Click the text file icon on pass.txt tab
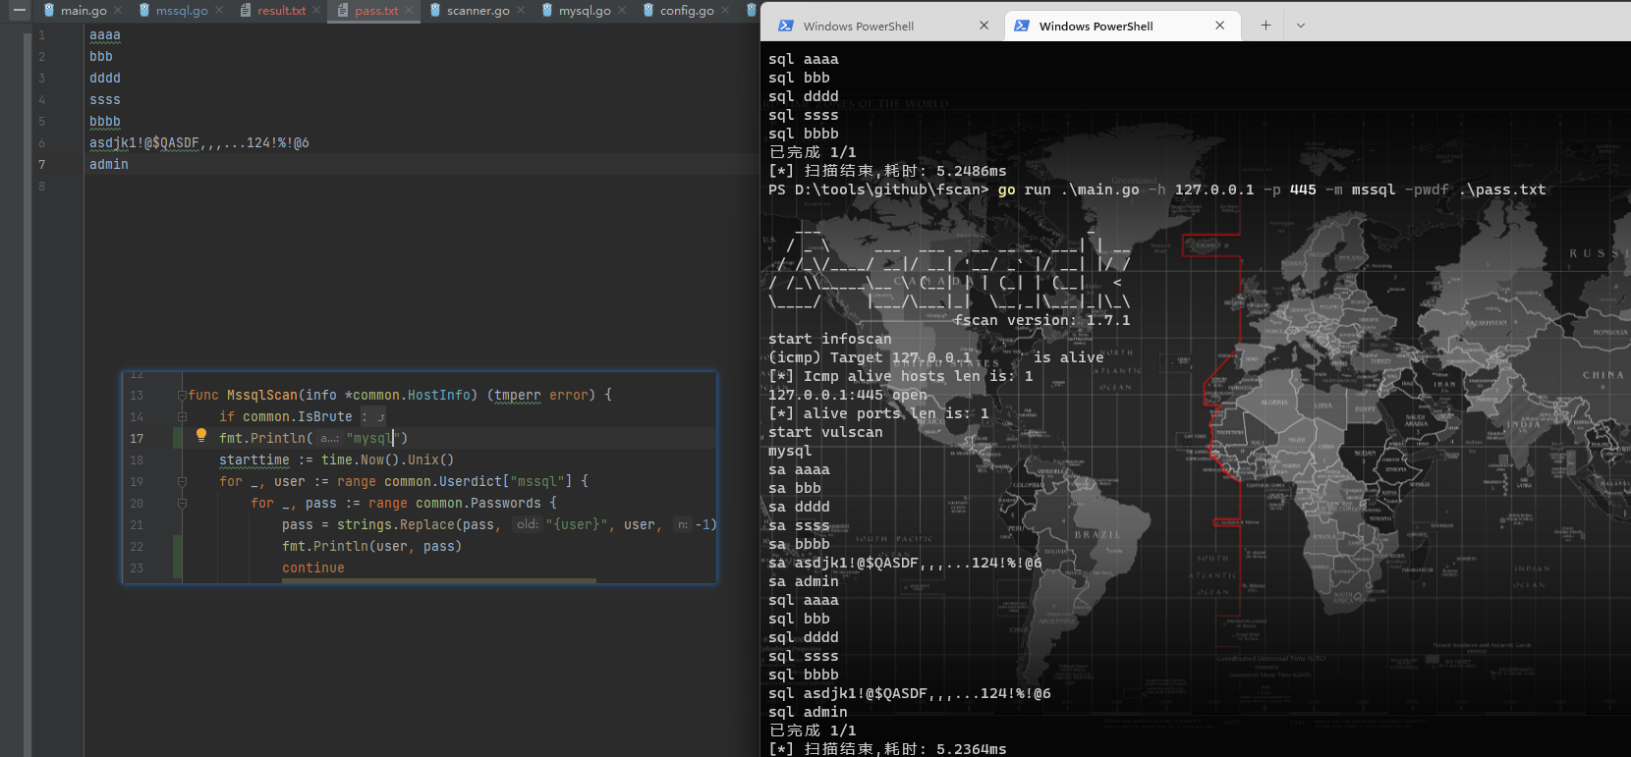Viewport: 1631px width, 757px height. 343,11
